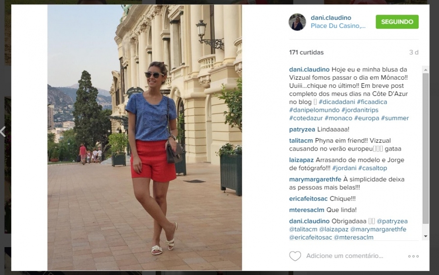
Task: Focus the Adicione um comentário field
Action: coord(344,256)
